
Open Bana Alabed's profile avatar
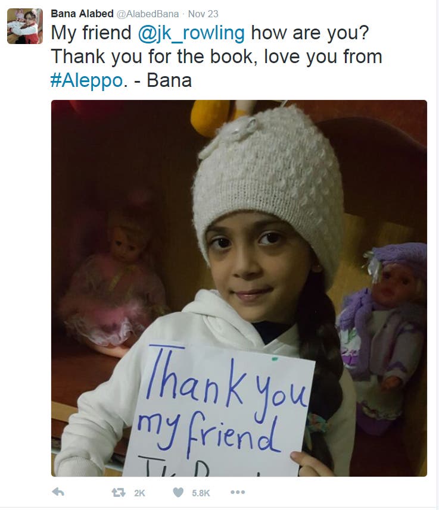tap(25, 26)
